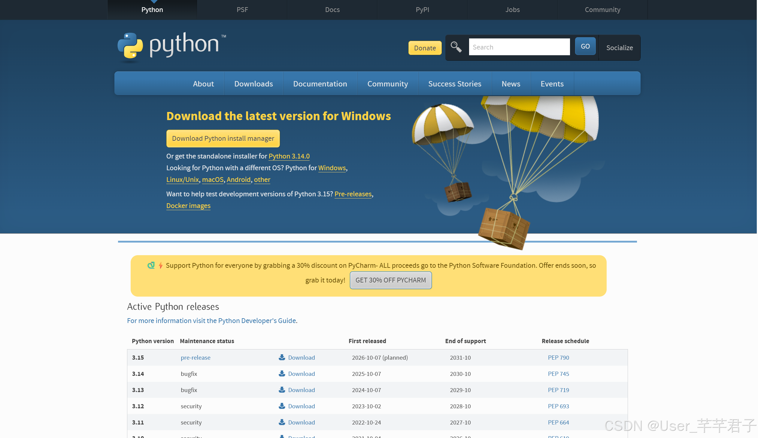Image resolution: width=758 pixels, height=438 pixels.
Task: Focus the Search input field
Action: pyautogui.click(x=520, y=47)
